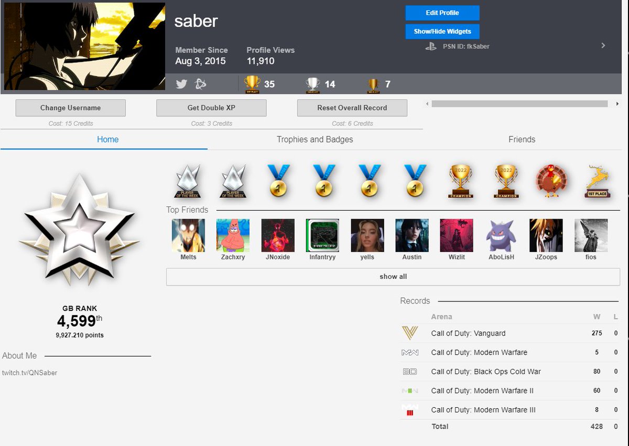This screenshot has height=446, width=629.
Task: Click the golden reindeer 1st Place badge
Action: pyautogui.click(x=597, y=181)
